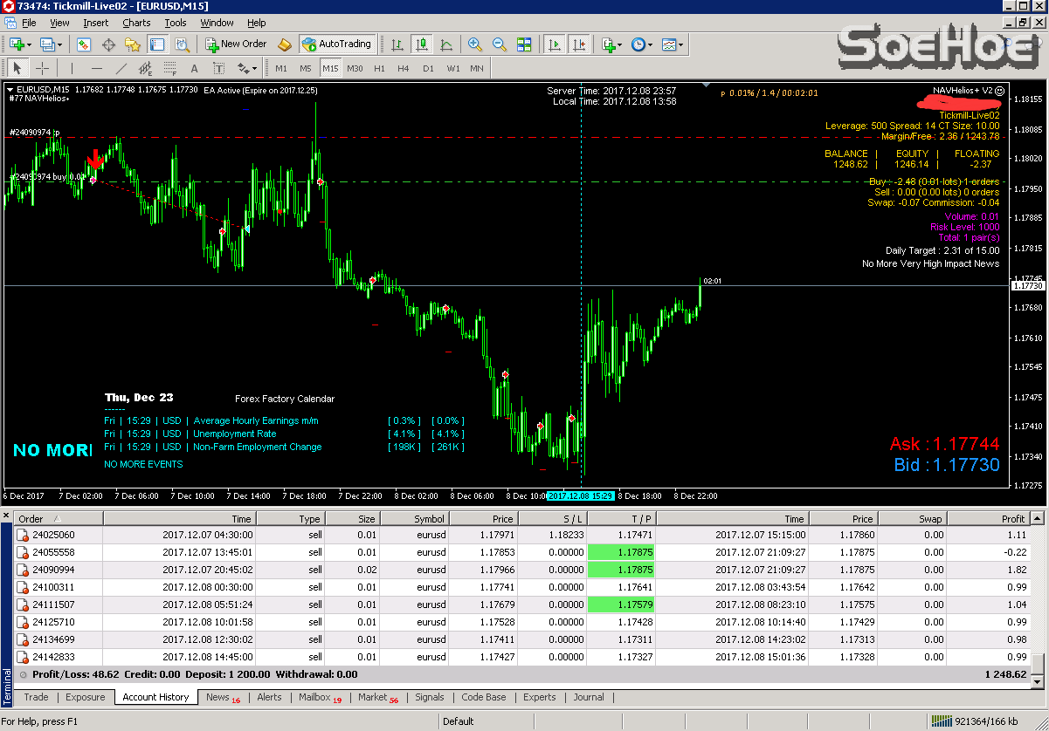Expand the Periodicity clock dropdown
Viewport: 1049px width, 731px height.
coord(642,44)
